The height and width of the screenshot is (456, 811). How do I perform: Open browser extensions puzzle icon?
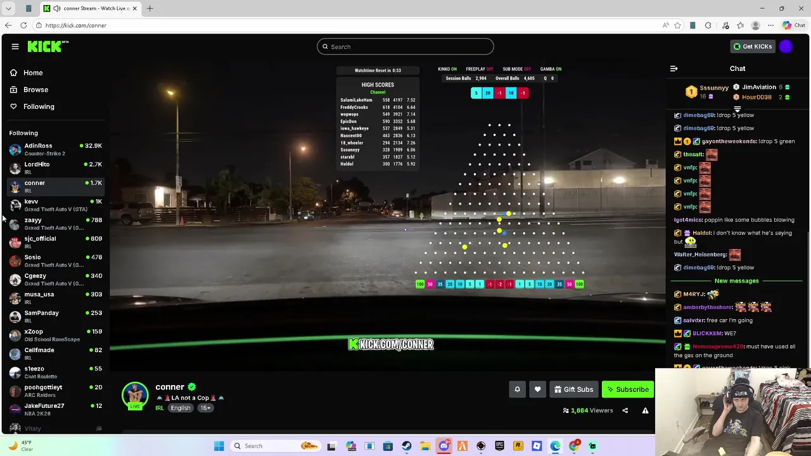pos(708,25)
